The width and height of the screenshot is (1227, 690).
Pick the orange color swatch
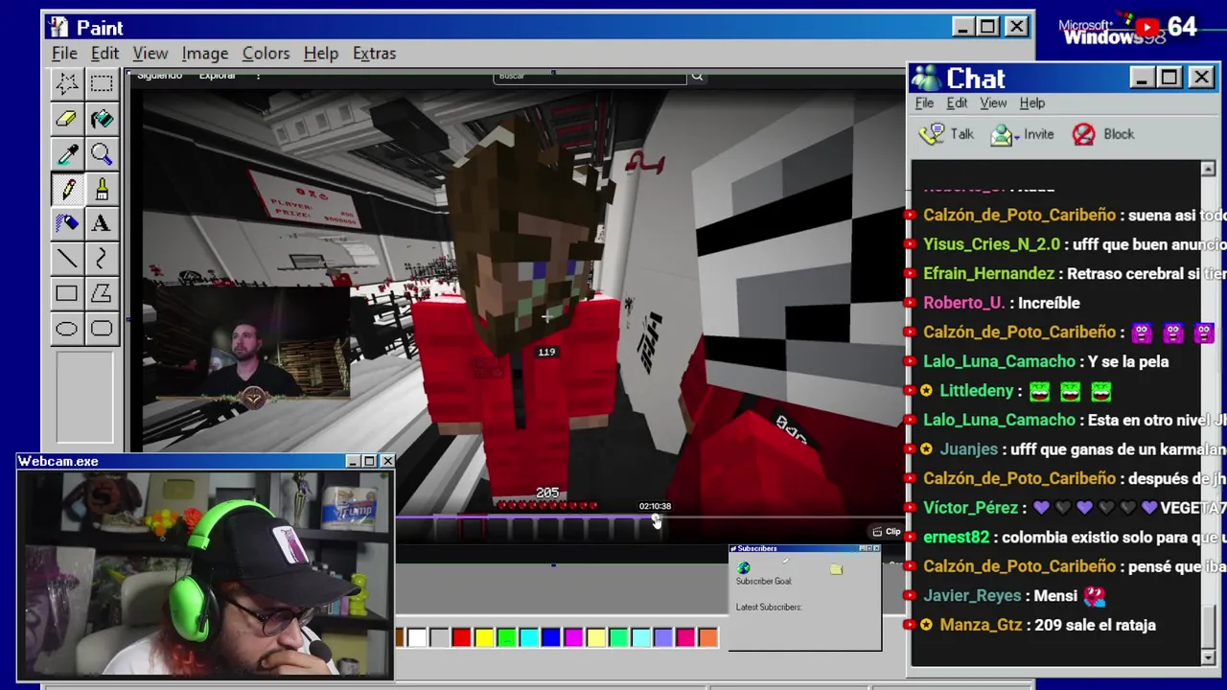pos(707,637)
